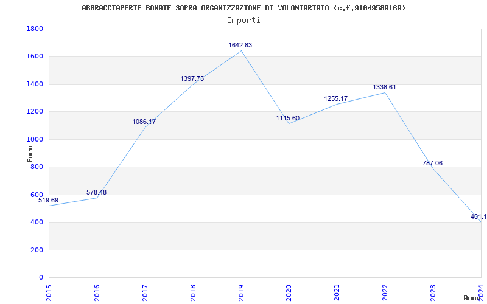The width and height of the screenshot is (487, 304).
Task: Click the Anno axis label
Action: coord(472,298)
